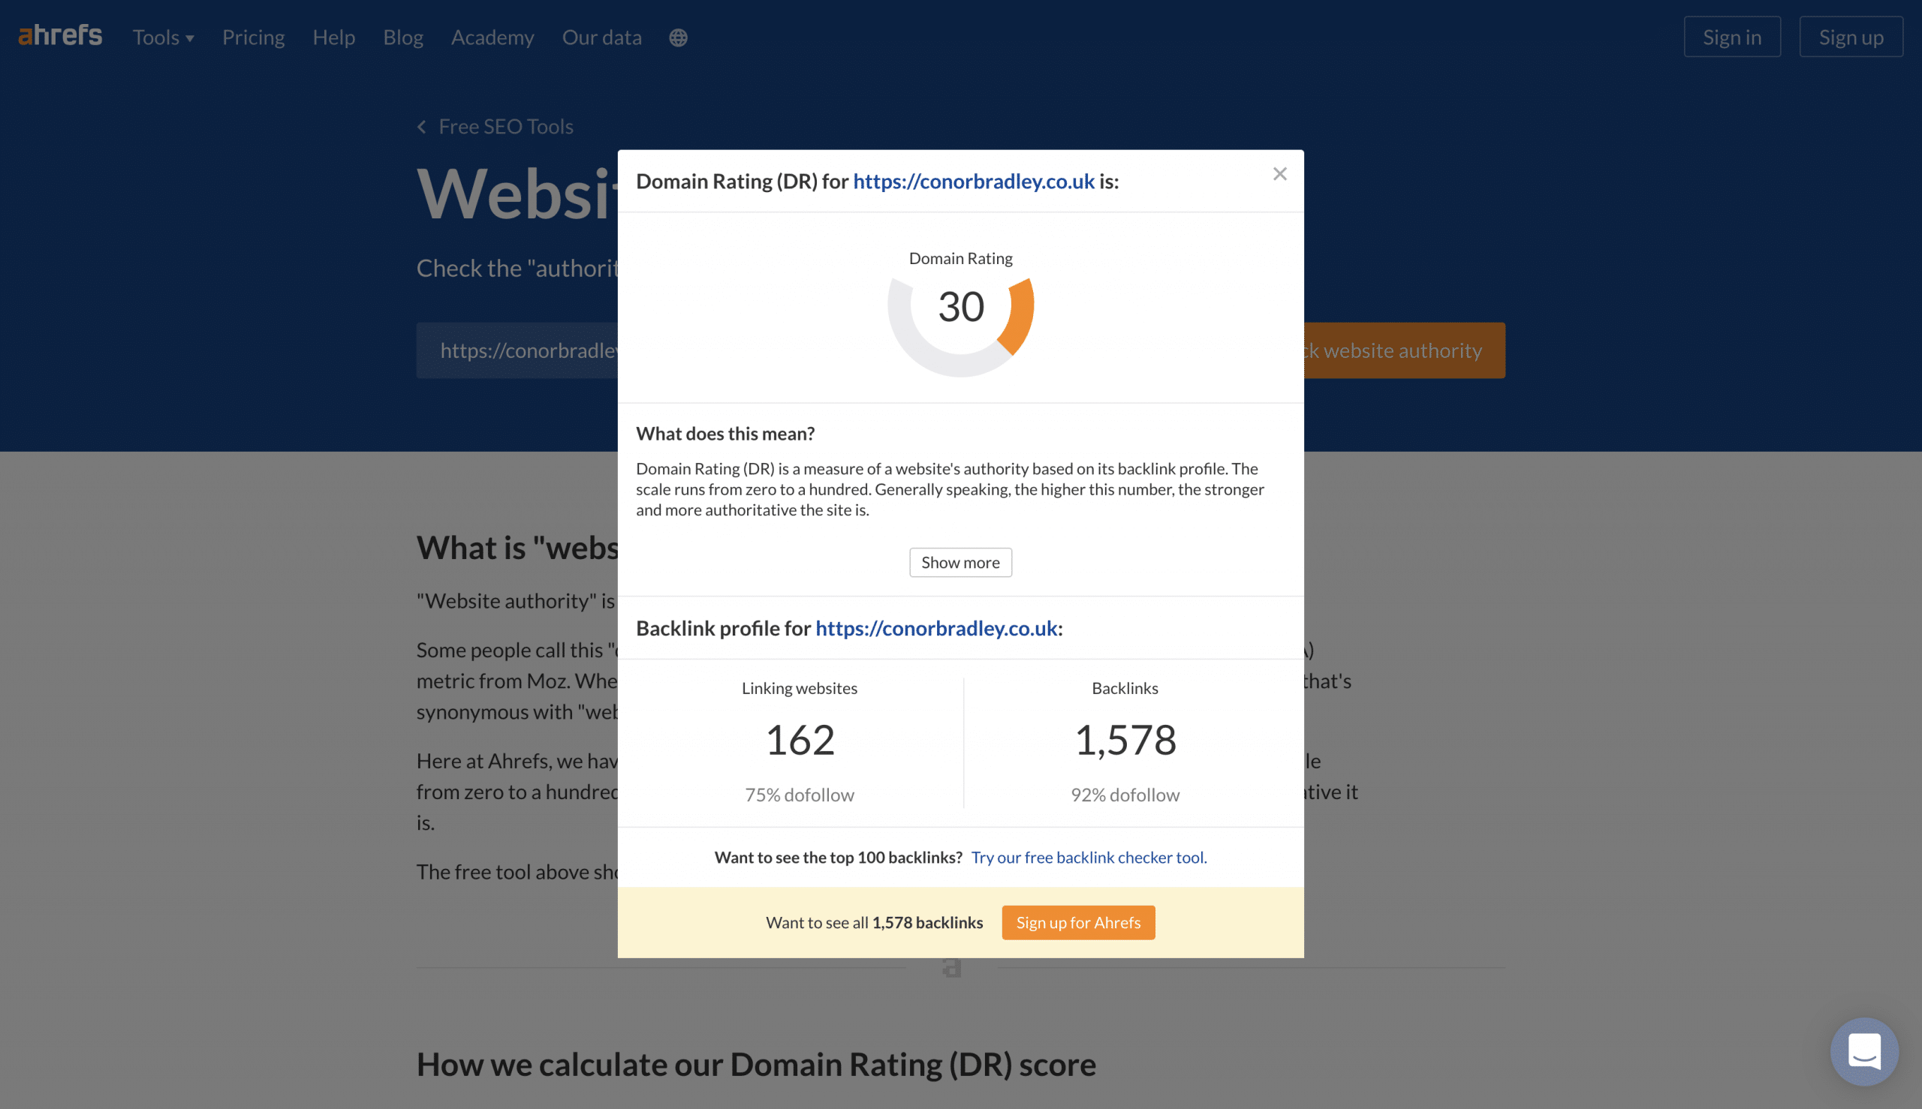Select the Linking websites count 162
This screenshot has height=1109, width=1922.
click(x=800, y=740)
